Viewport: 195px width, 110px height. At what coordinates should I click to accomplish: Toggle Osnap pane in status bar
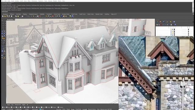(x=73, y=109)
